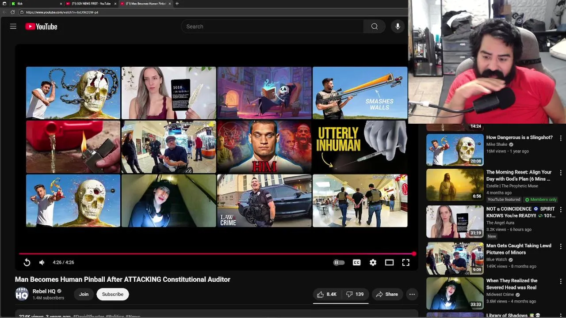Click the browser URL address bar
566x318 pixels.
tap(212, 12)
